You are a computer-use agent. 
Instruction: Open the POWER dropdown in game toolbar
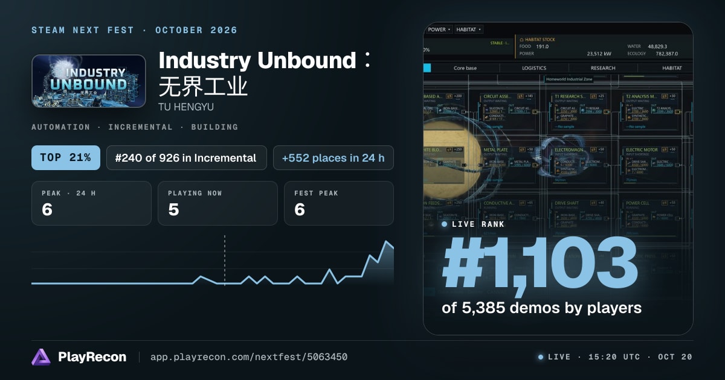[439, 30]
